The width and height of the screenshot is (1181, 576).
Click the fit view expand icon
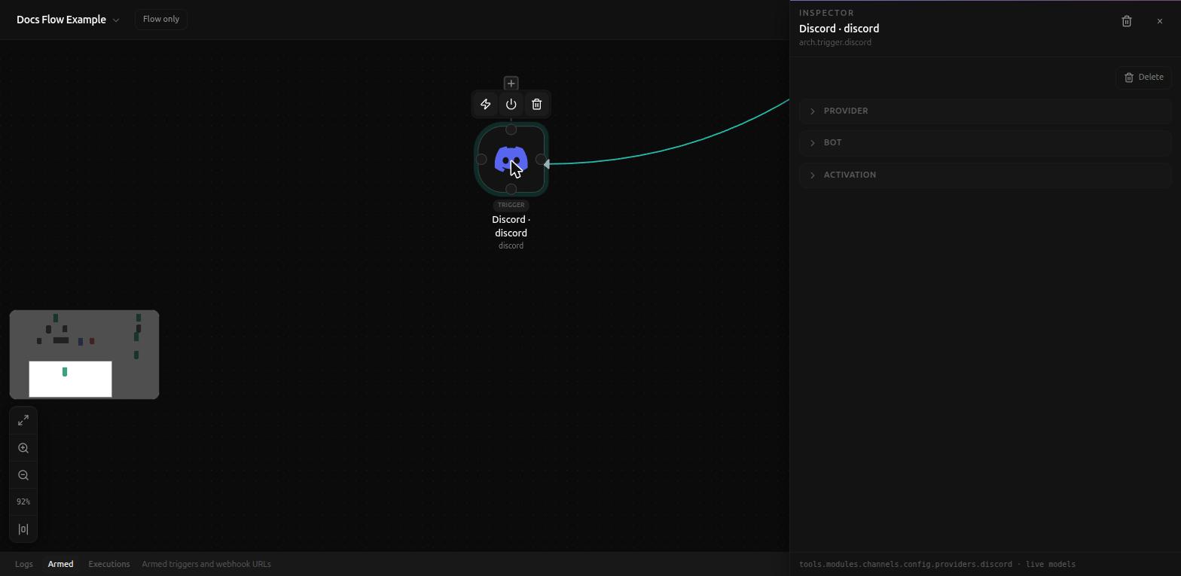pos(23,420)
